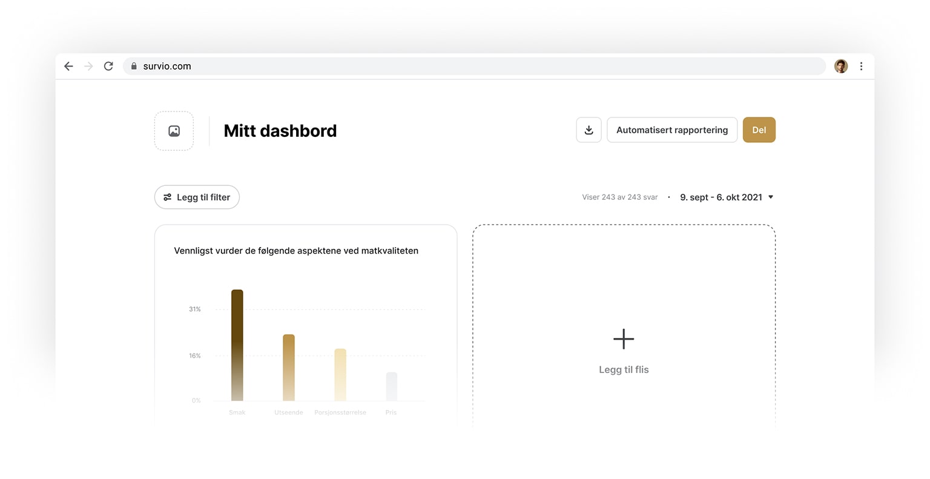
Task: Click the plus icon to add a tile
Action: click(x=623, y=339)
